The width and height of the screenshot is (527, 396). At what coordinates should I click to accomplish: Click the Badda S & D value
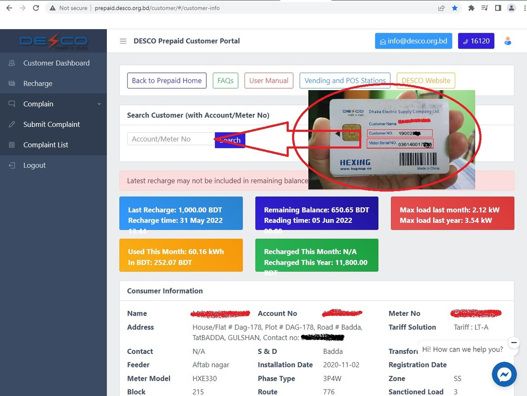coord(333,351)
